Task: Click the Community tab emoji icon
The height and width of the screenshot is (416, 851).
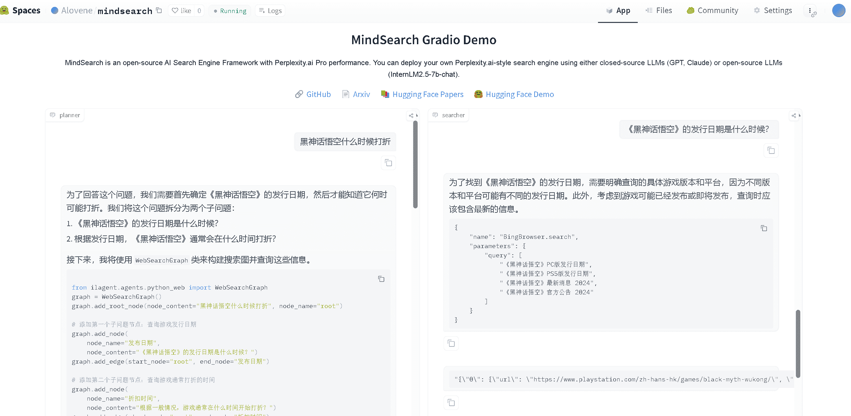Action: click(x=691, y=11)
